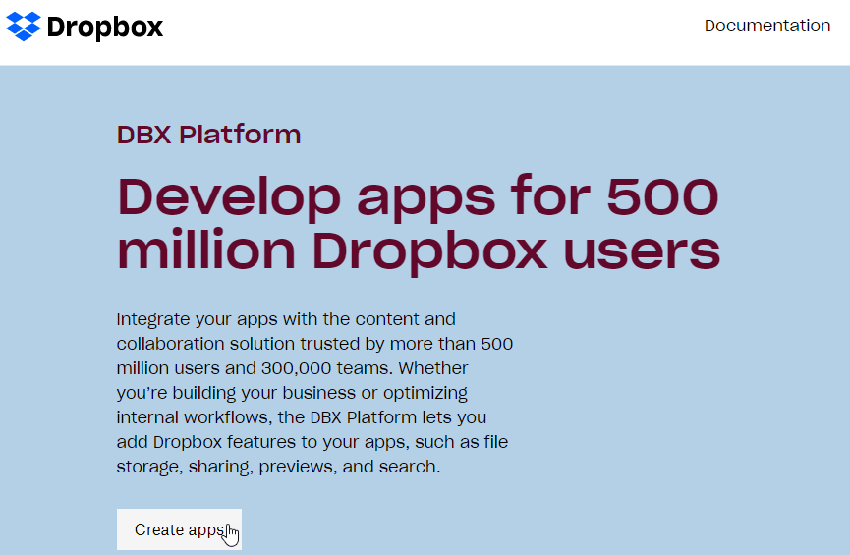Click empty white header area beside Documentation
The height and width of the screenshot is (555, 850).
point(442,29)
